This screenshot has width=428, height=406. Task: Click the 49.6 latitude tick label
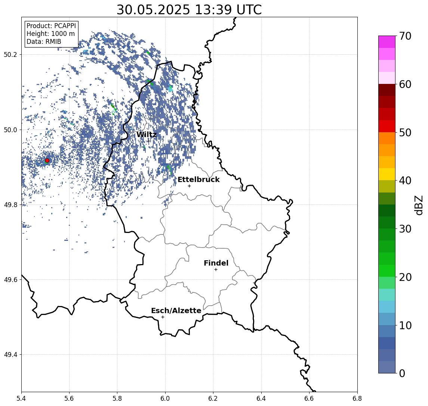(x=10, y=280)
